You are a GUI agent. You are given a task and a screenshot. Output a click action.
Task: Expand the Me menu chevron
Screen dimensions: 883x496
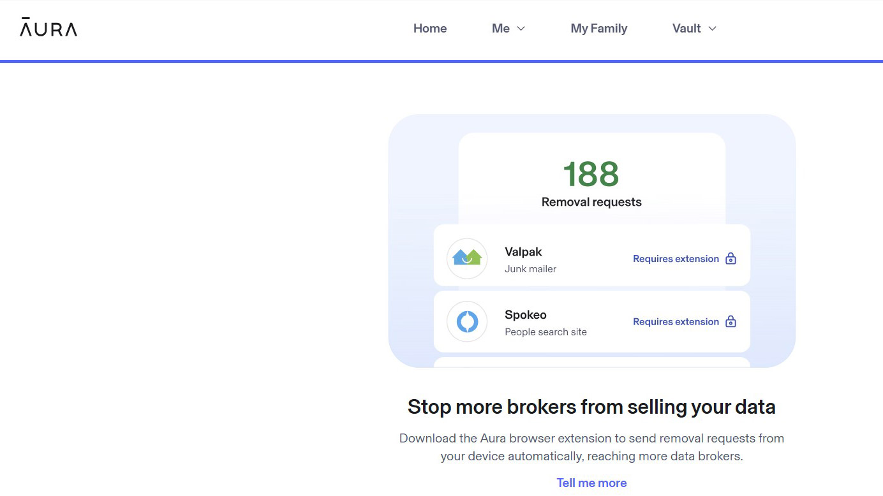[521, 29]
